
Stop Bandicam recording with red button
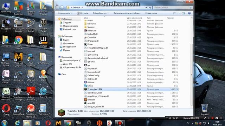(212, 118)
